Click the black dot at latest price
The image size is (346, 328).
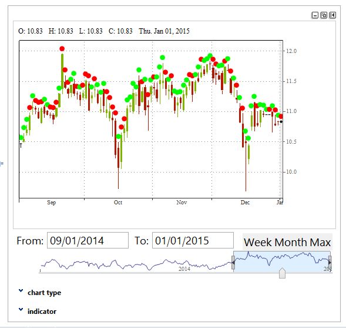pyautogui.click(x=281, y=122)
